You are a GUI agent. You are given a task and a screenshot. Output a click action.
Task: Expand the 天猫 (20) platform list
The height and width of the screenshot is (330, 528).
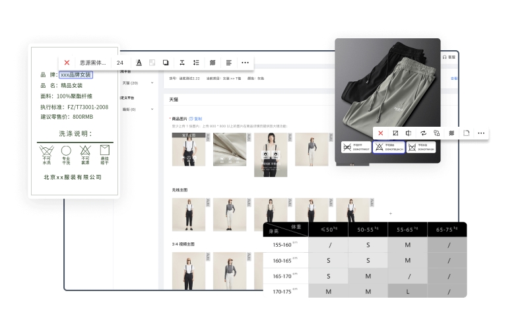point(152,83)
